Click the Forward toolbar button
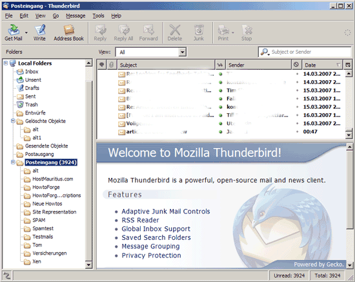Viewport: 355px width, 282px height. coord(148,32)
